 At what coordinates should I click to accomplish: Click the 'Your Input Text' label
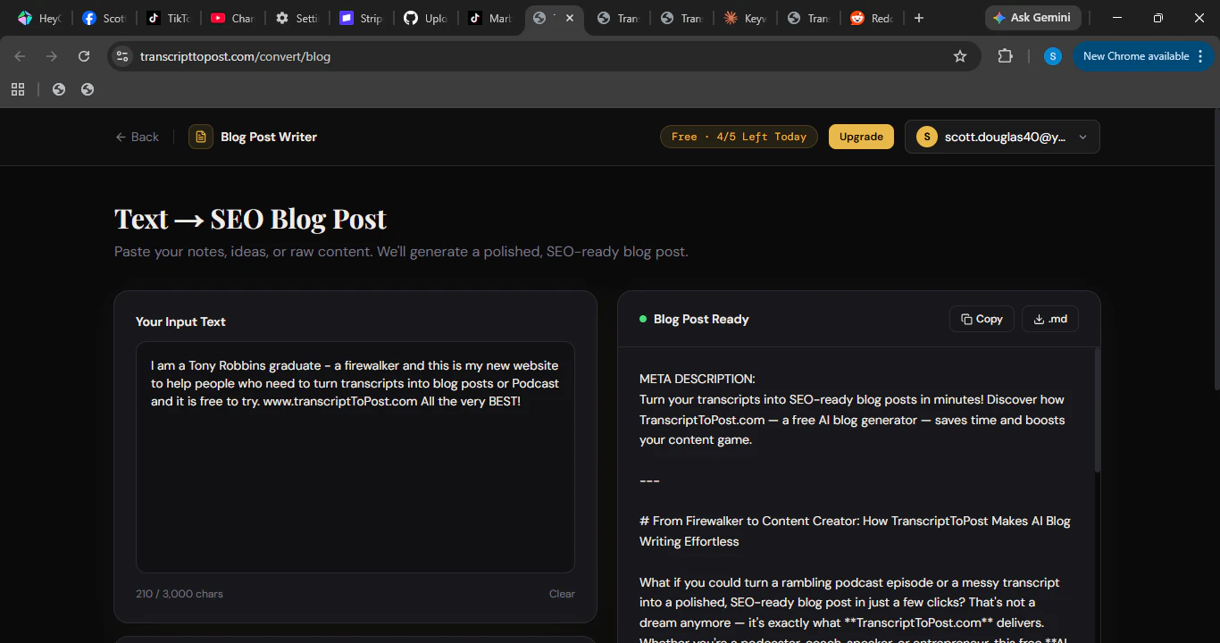pos(180,321)
